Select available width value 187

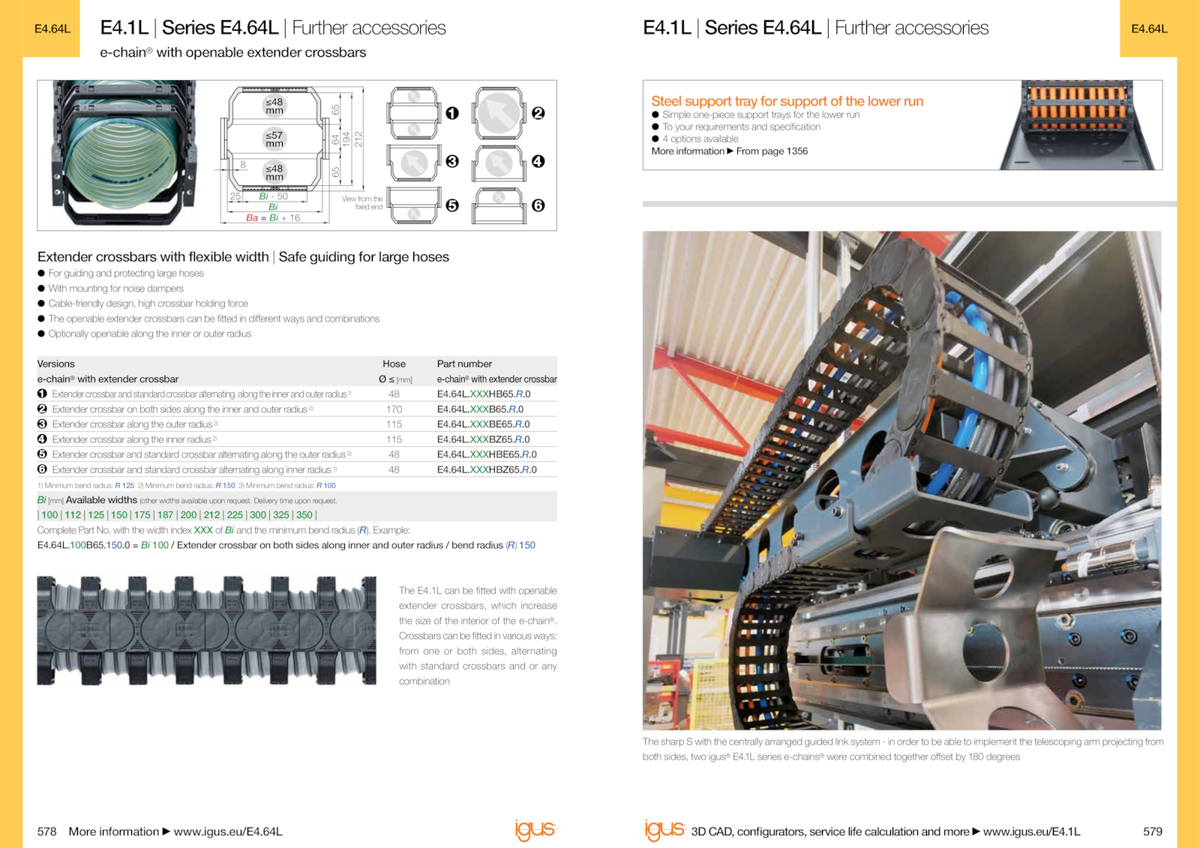166,515
